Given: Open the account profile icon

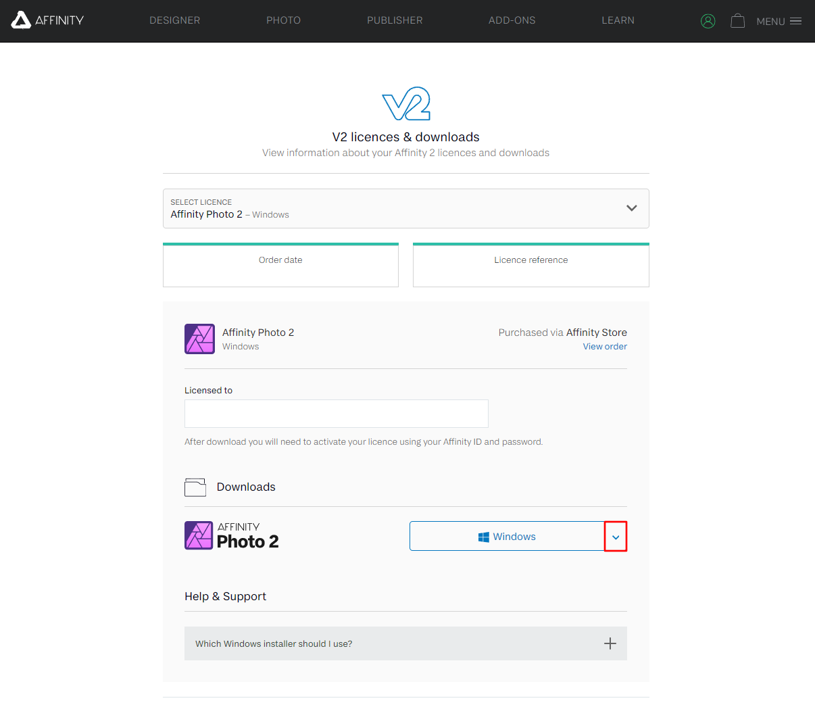Looking at the screenshot, I should click(x=708, y=21).
